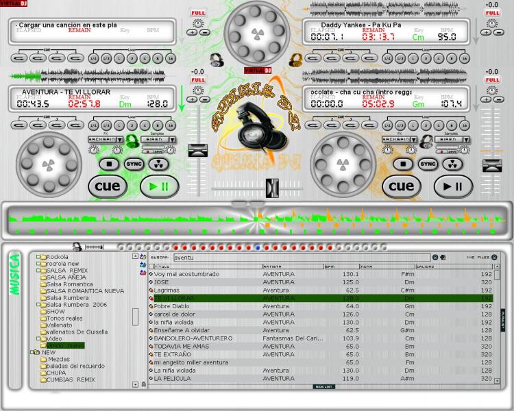The width and height of the screenshot is (514, 411).
Task: Sort songs by the Calidad column header
Action: 454,266
